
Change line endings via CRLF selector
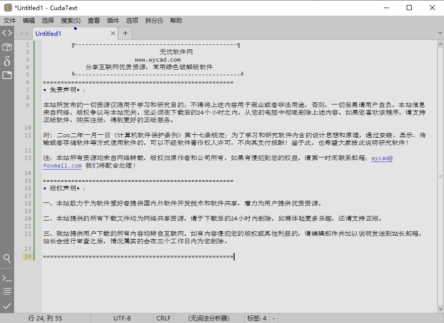pyautogui.click(x=163, y=318)
